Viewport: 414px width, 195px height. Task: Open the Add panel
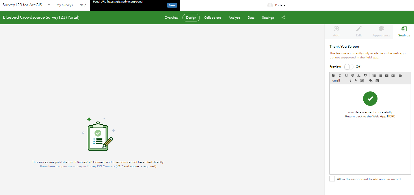[336, 31]
